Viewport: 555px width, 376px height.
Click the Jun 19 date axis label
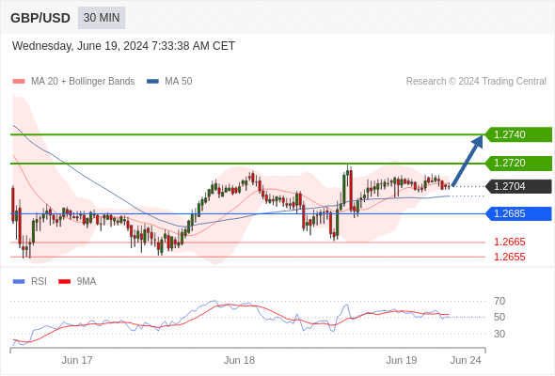tap(402, 360)
